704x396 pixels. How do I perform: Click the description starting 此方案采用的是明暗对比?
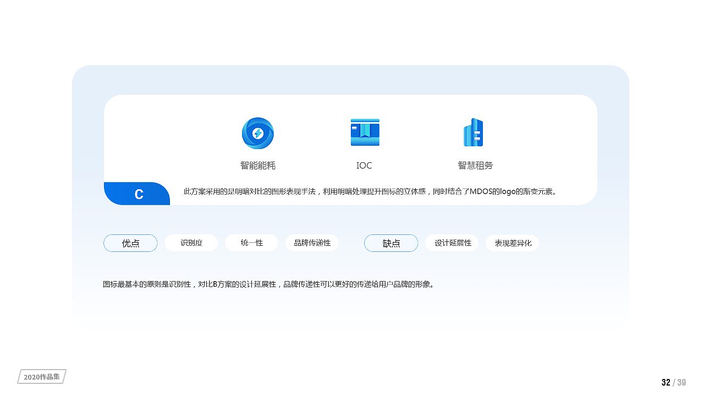371,192
